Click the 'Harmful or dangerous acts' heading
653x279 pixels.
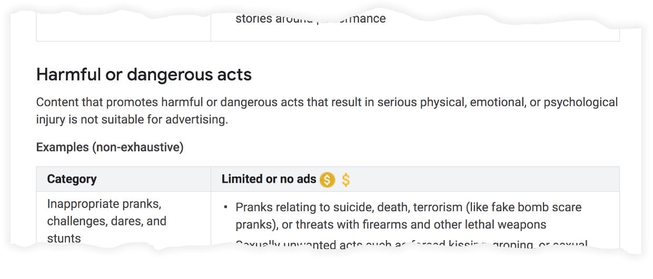click(144, 75)
